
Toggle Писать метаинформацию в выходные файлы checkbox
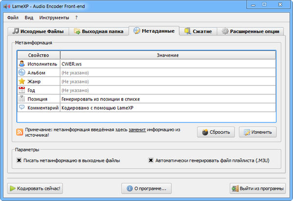tap(19, 161)
